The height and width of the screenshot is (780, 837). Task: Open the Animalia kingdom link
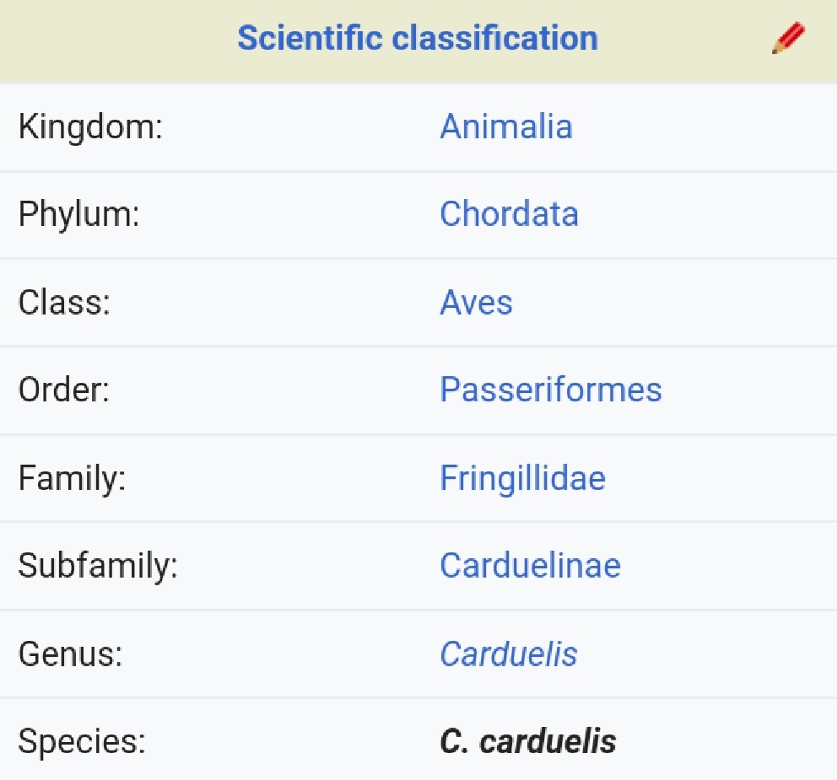[506, 126]
